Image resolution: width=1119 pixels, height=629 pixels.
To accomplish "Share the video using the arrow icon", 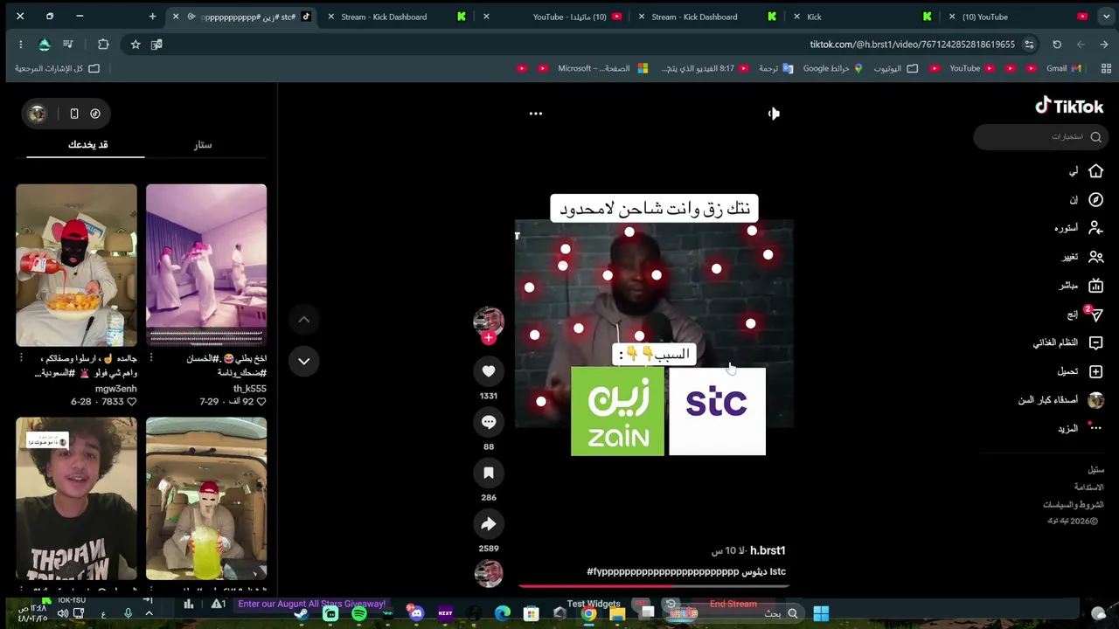I will coord(489,524).
